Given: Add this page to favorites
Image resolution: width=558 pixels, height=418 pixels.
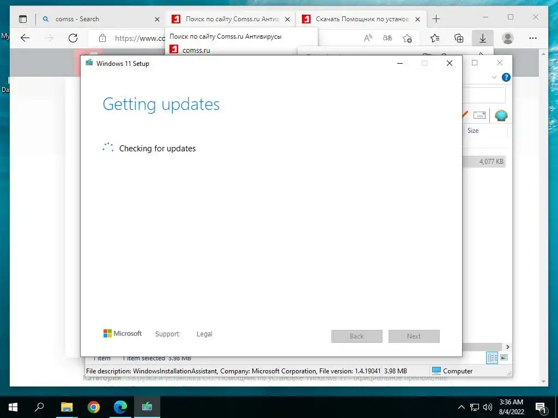Looking at the screenshot, I should click(407, 38).
